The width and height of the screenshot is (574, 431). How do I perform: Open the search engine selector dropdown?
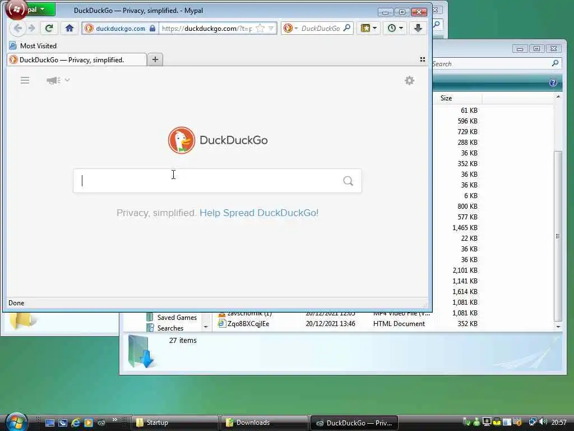pos(291,28)
